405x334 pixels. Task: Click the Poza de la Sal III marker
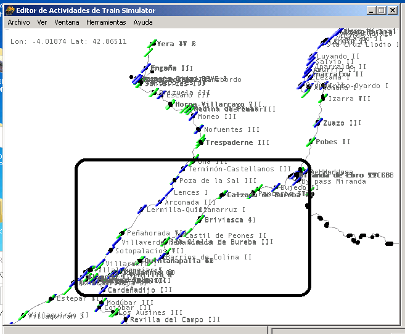click(174, 181)
